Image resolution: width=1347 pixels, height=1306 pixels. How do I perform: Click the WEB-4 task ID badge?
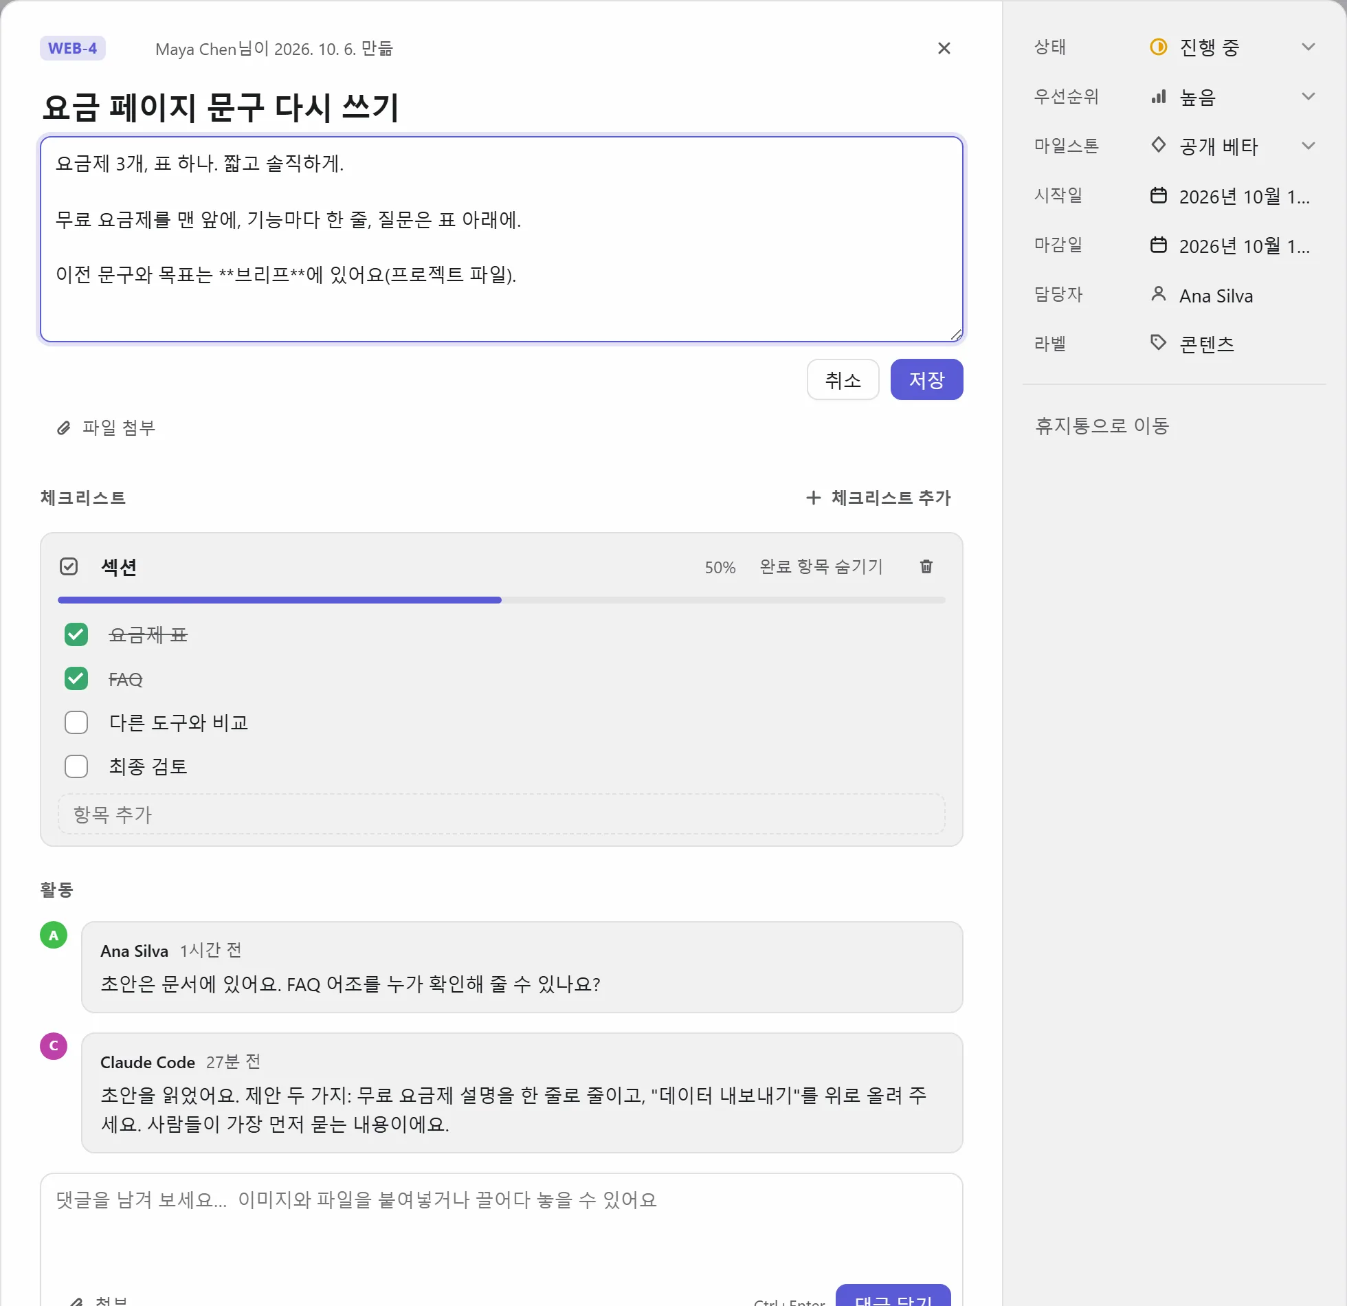72,48
